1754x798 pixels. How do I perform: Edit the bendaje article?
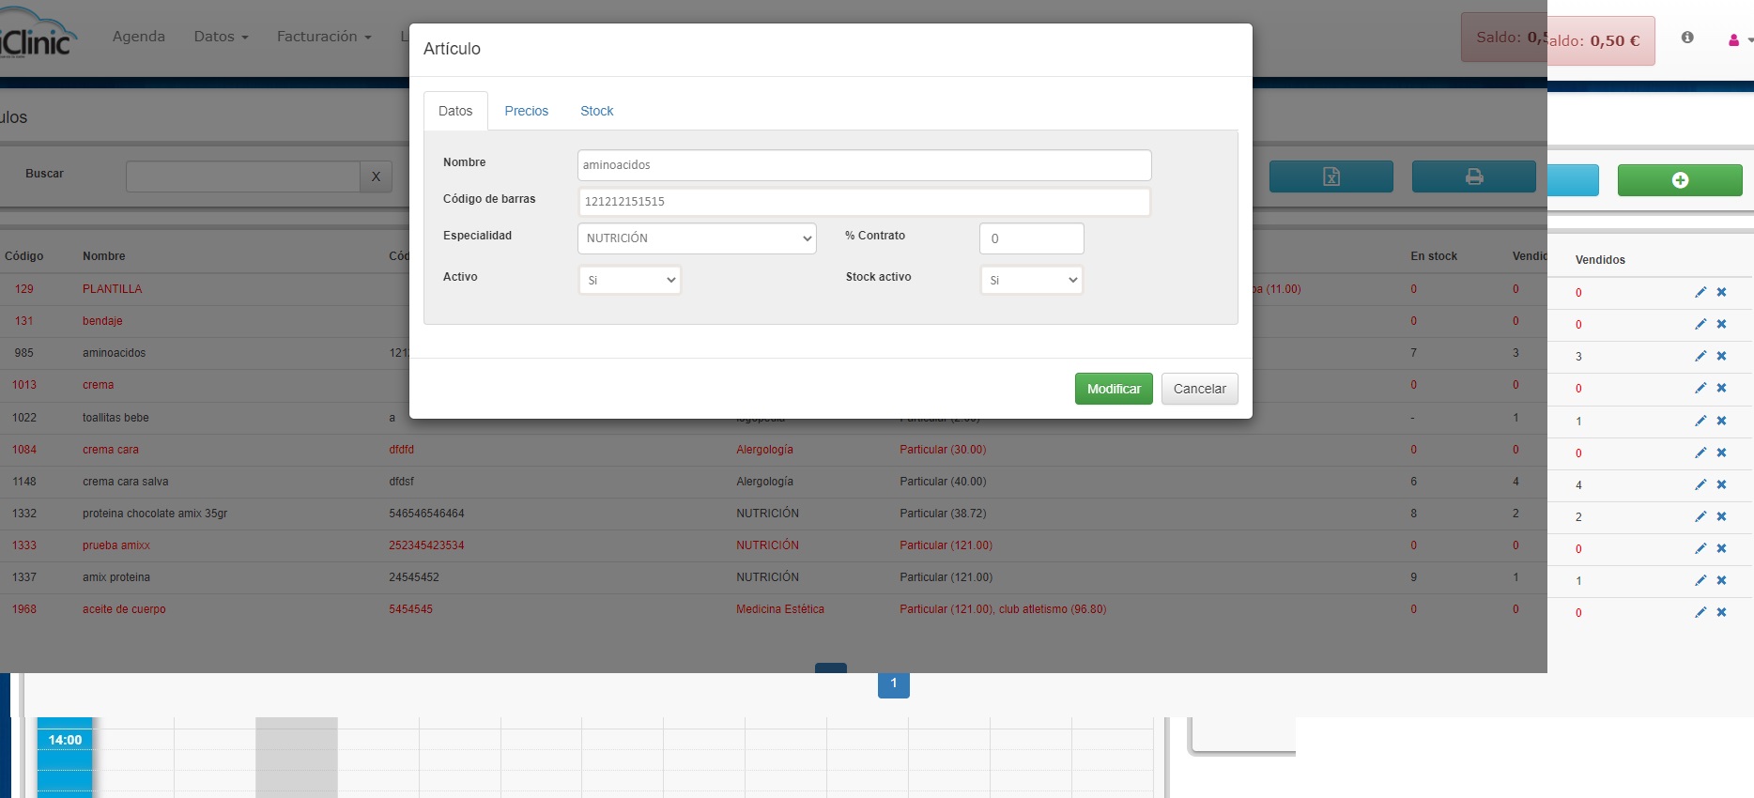tap(1700, 324)
